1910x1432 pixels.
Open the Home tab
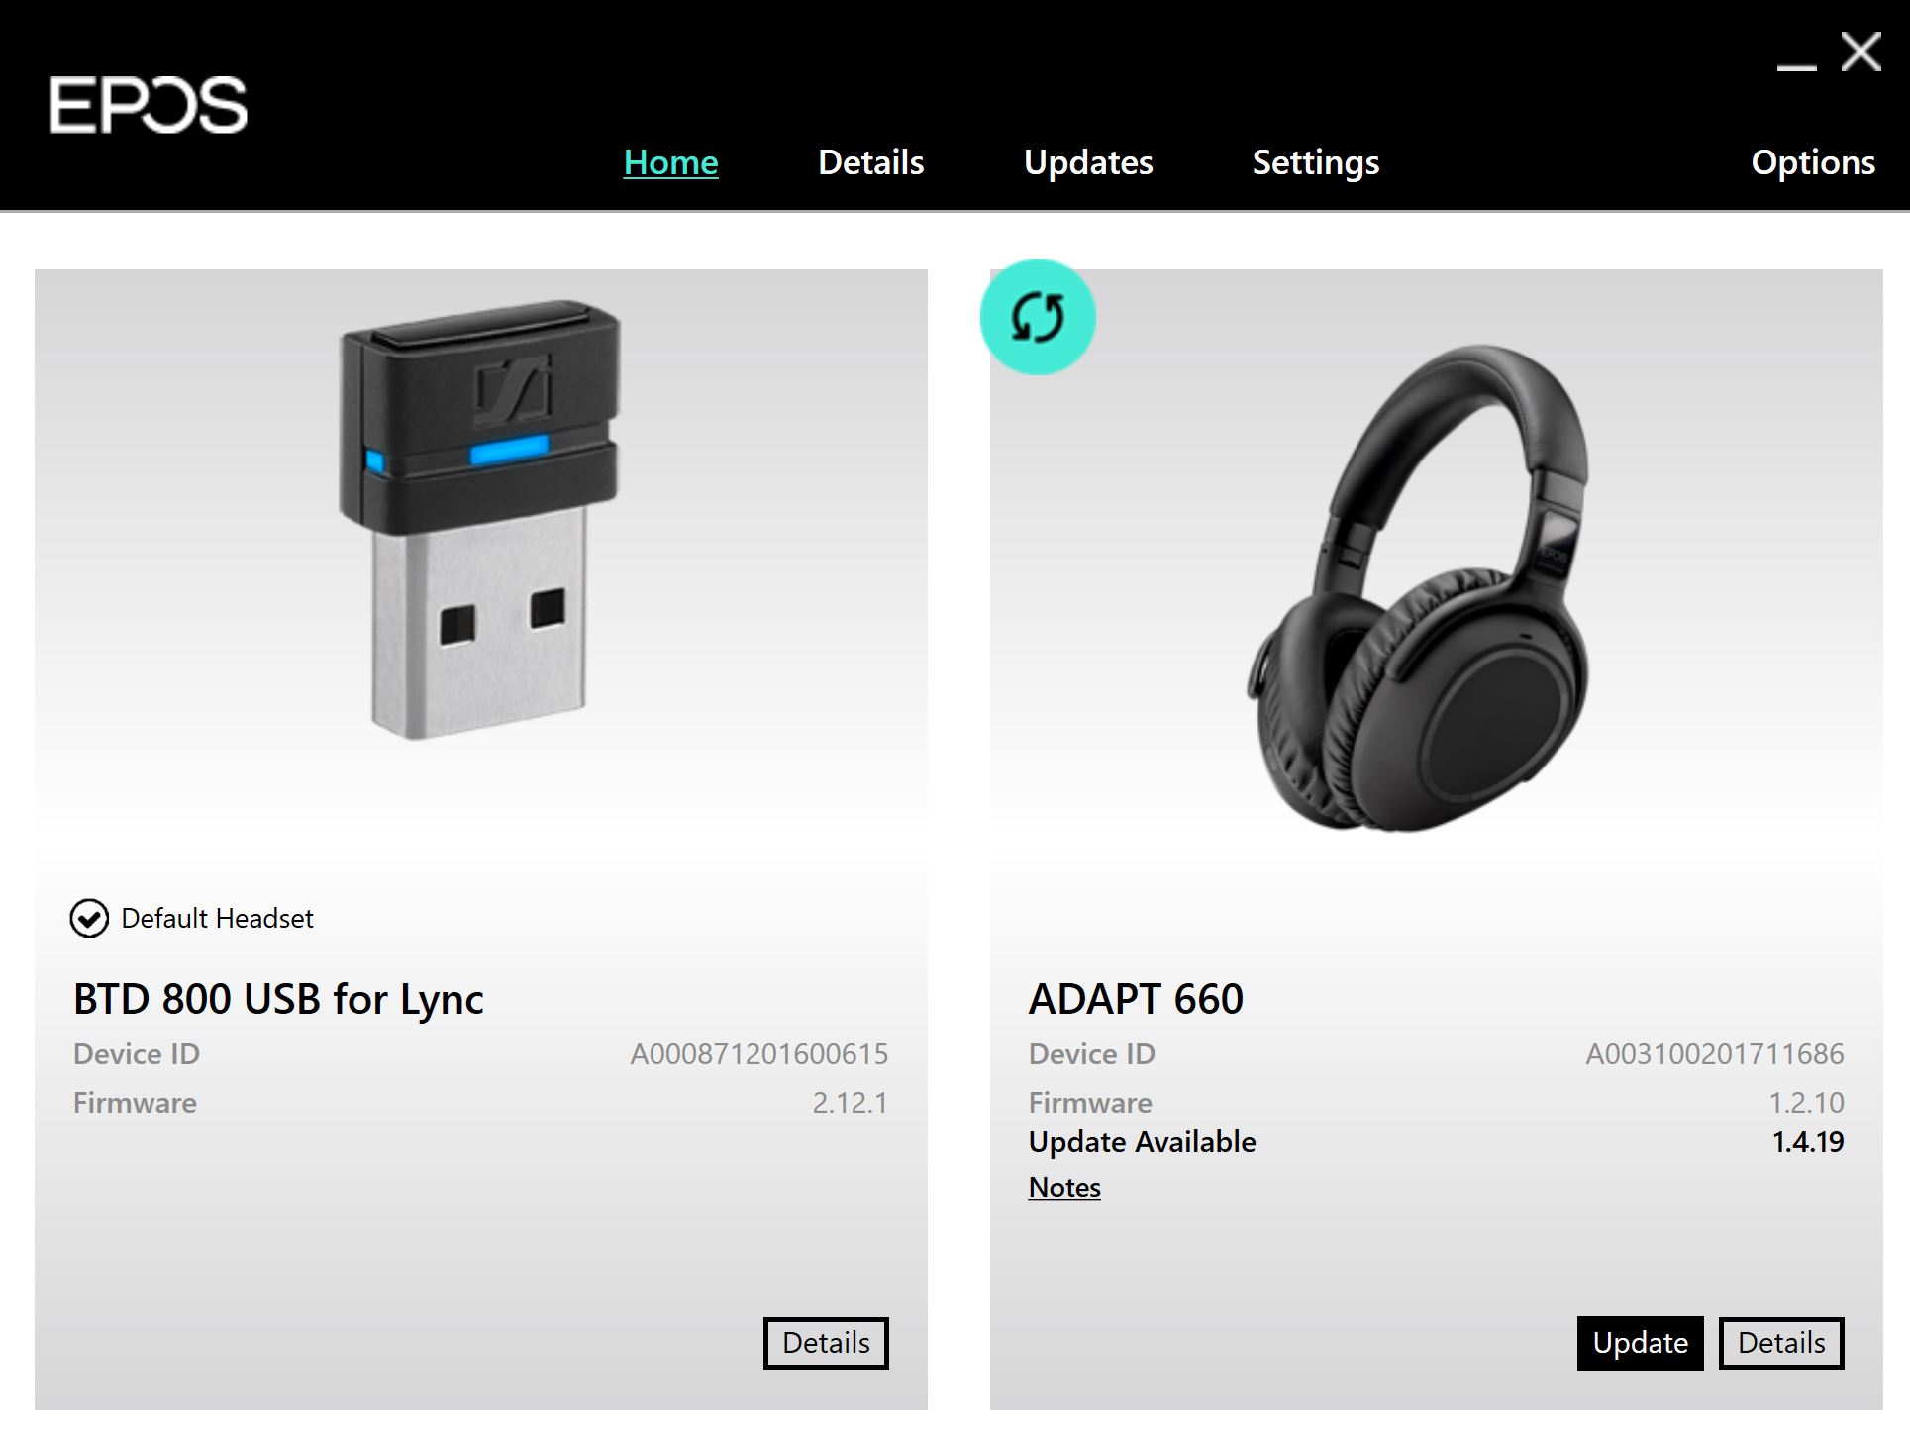670,162
